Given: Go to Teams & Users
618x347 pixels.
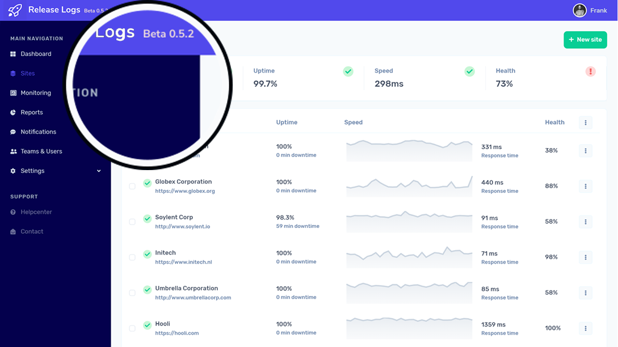Looking at the screenshot, I should pos(41,151).
